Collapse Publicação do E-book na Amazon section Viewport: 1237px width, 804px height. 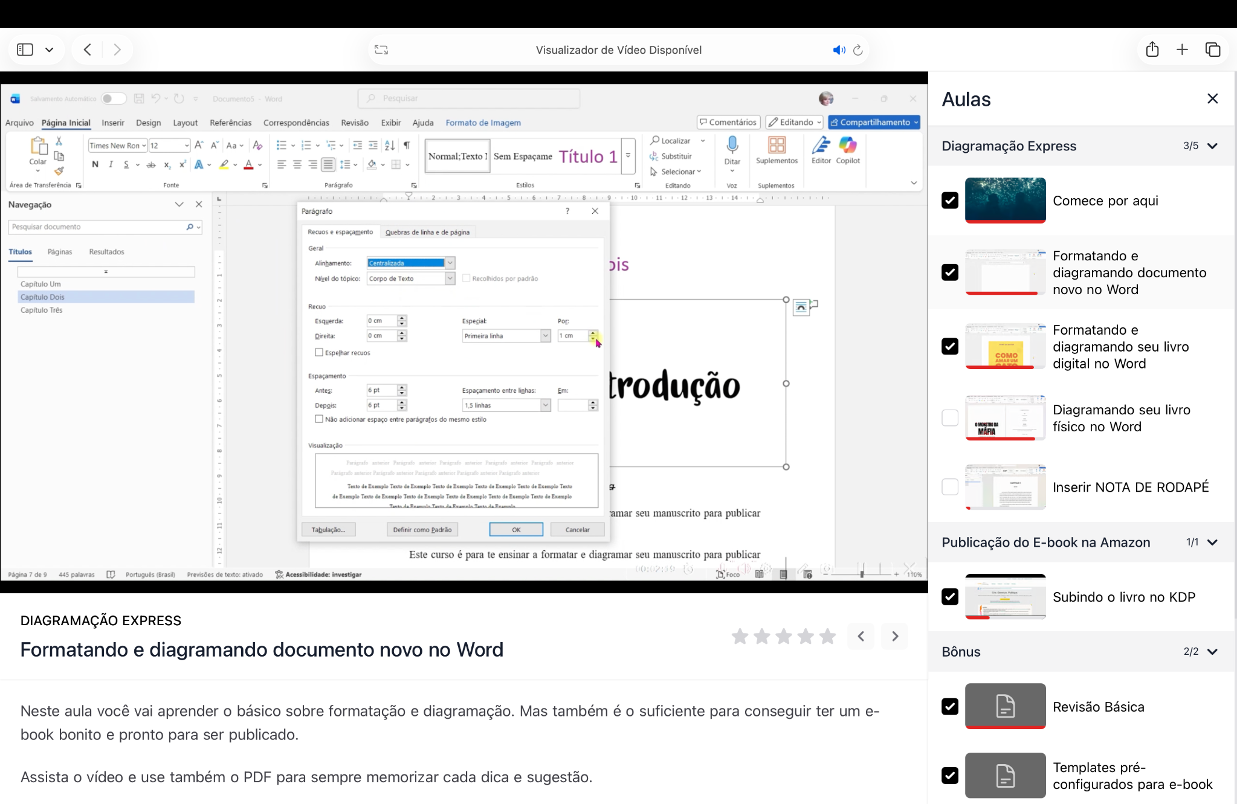[x=1212, y=542]
